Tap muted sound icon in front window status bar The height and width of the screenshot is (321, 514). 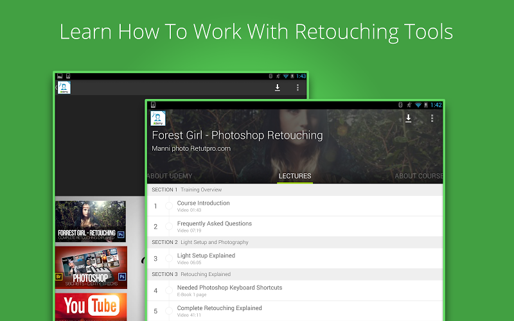tap(409, 105)
